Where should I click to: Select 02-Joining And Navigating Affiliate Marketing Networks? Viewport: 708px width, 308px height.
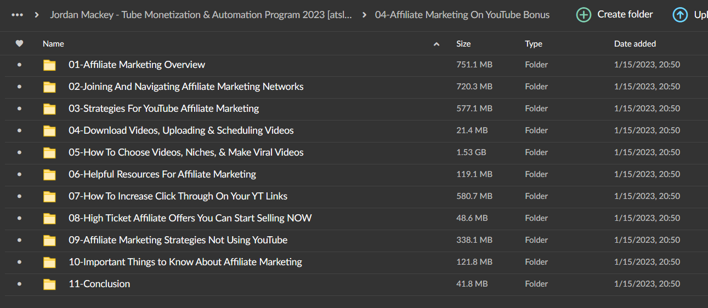pyautogui.click(x=186, y=87)
